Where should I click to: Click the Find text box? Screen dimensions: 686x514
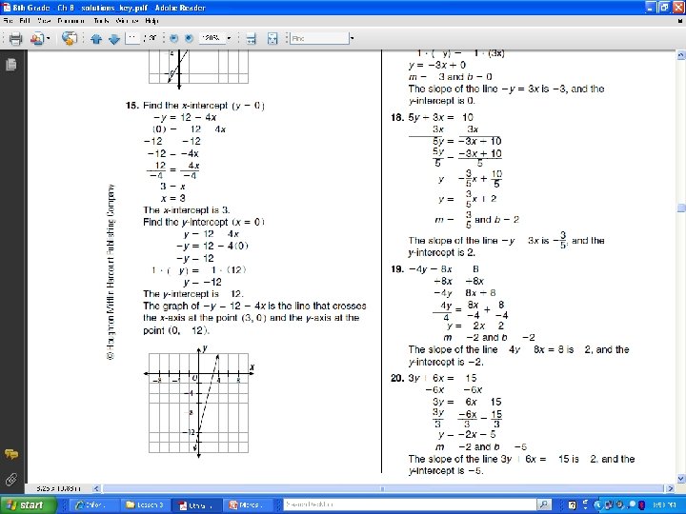pos(320,38)
